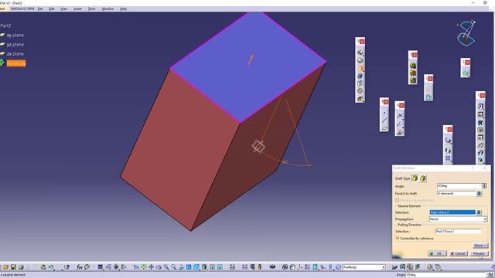The image size is (495, 278).
Task: Click the Point icon in floating toolbar
Action: click(384, 113)
